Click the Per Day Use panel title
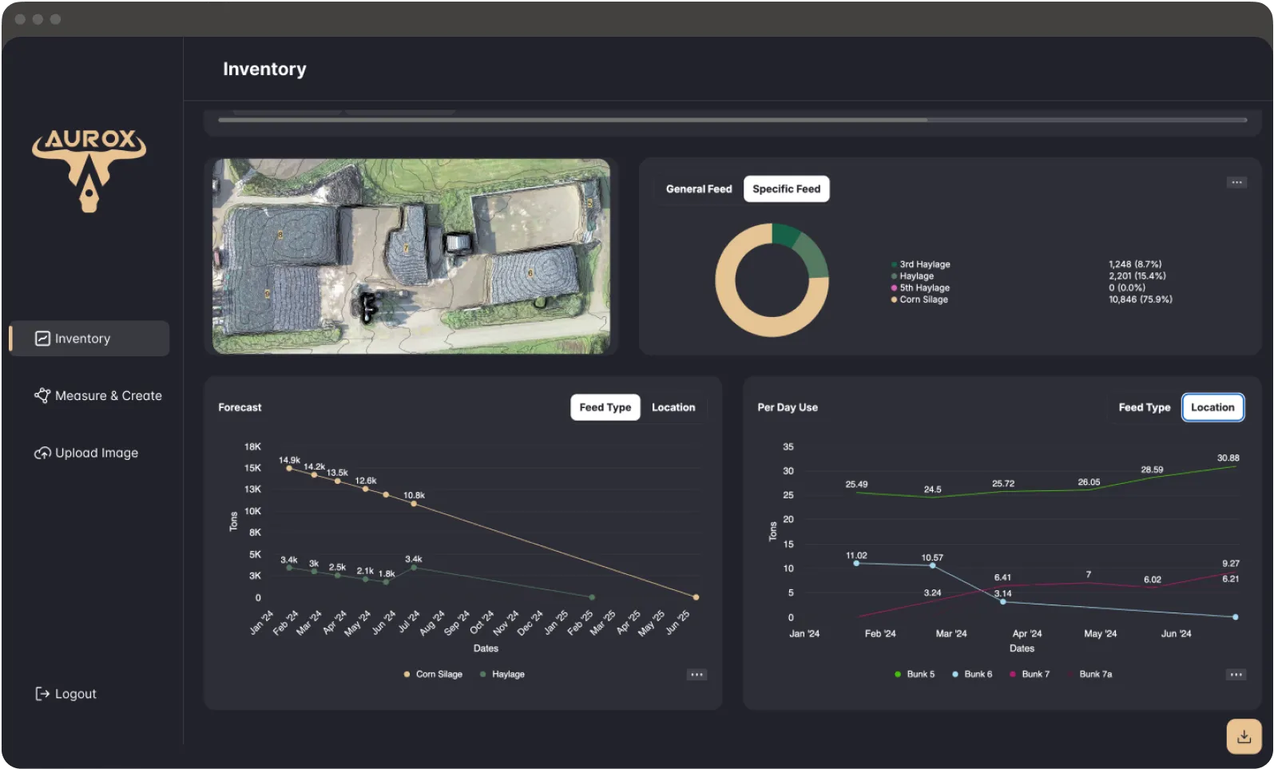 788,407
